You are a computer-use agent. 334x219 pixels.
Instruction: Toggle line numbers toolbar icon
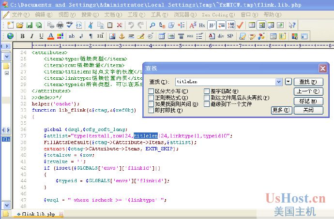231,25
